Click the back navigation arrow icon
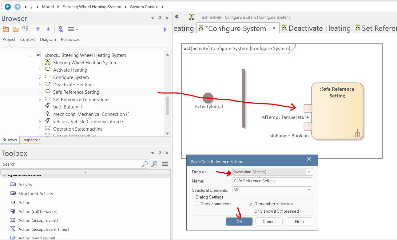Viewport: 397px width, 240px height. [x=8, y=6]
